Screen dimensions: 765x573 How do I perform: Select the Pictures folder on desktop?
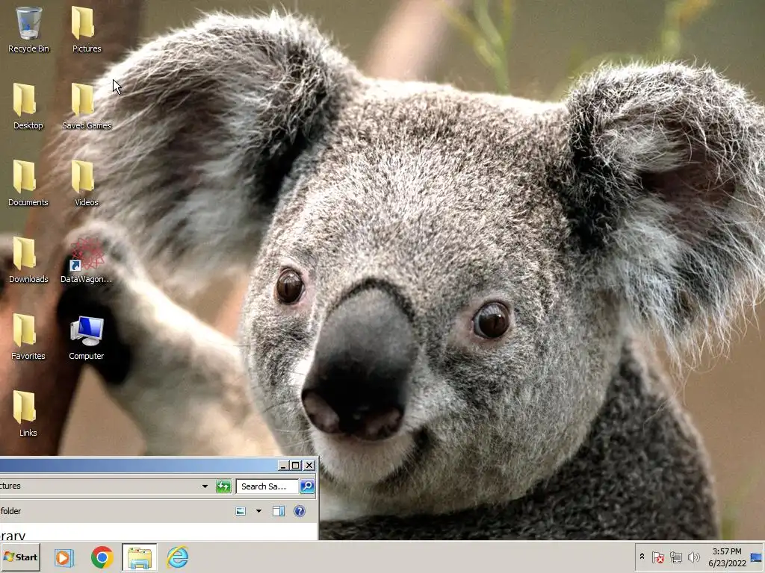point(87,29)
